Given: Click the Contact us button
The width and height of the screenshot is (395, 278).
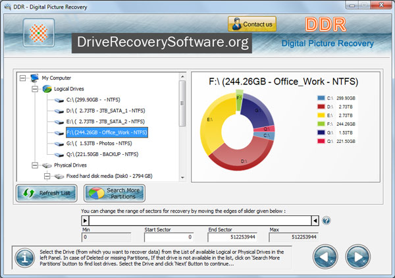Looking at the screenshot, I should pyautogui.click(x=252, y=24).
